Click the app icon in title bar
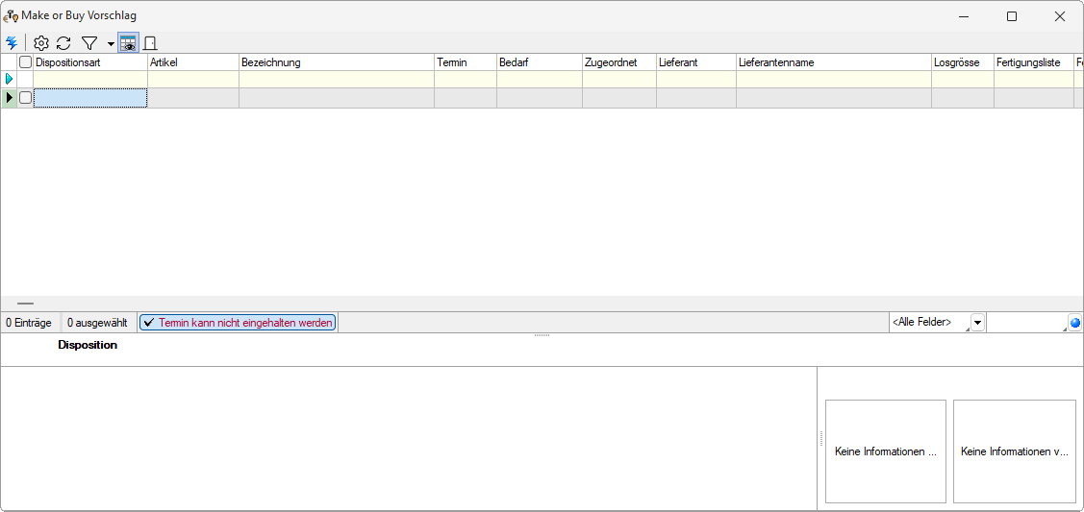1084x512 pixels. (11, 16)
